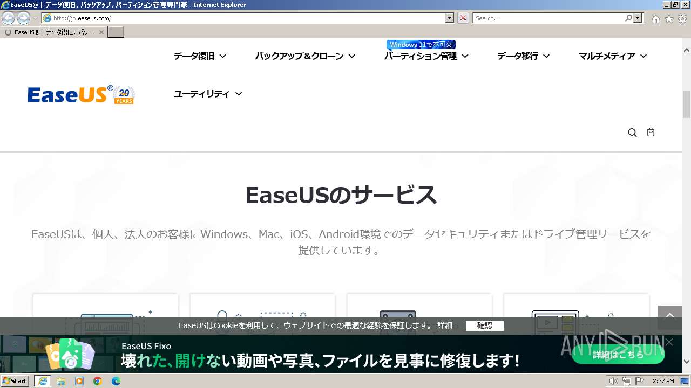Image resolution: width=691 pixels, height=388 pixels.
Task: Open cookie 詳細 link
Action: [x=445, y=325]
